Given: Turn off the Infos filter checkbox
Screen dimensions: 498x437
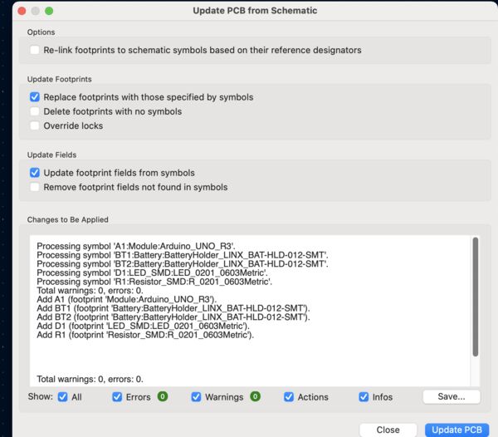Looking at the screenshot, I should tap(364, 397).
